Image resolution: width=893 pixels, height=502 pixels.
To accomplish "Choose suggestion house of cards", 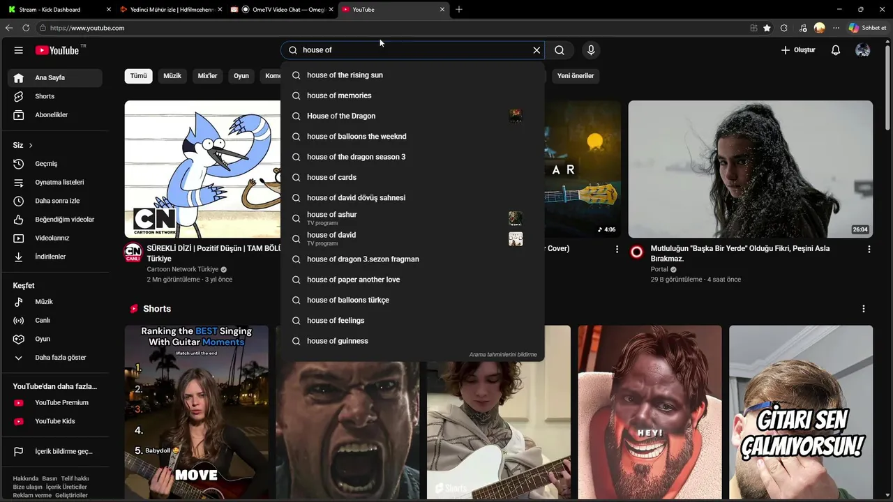I will [x=412, y=177].
